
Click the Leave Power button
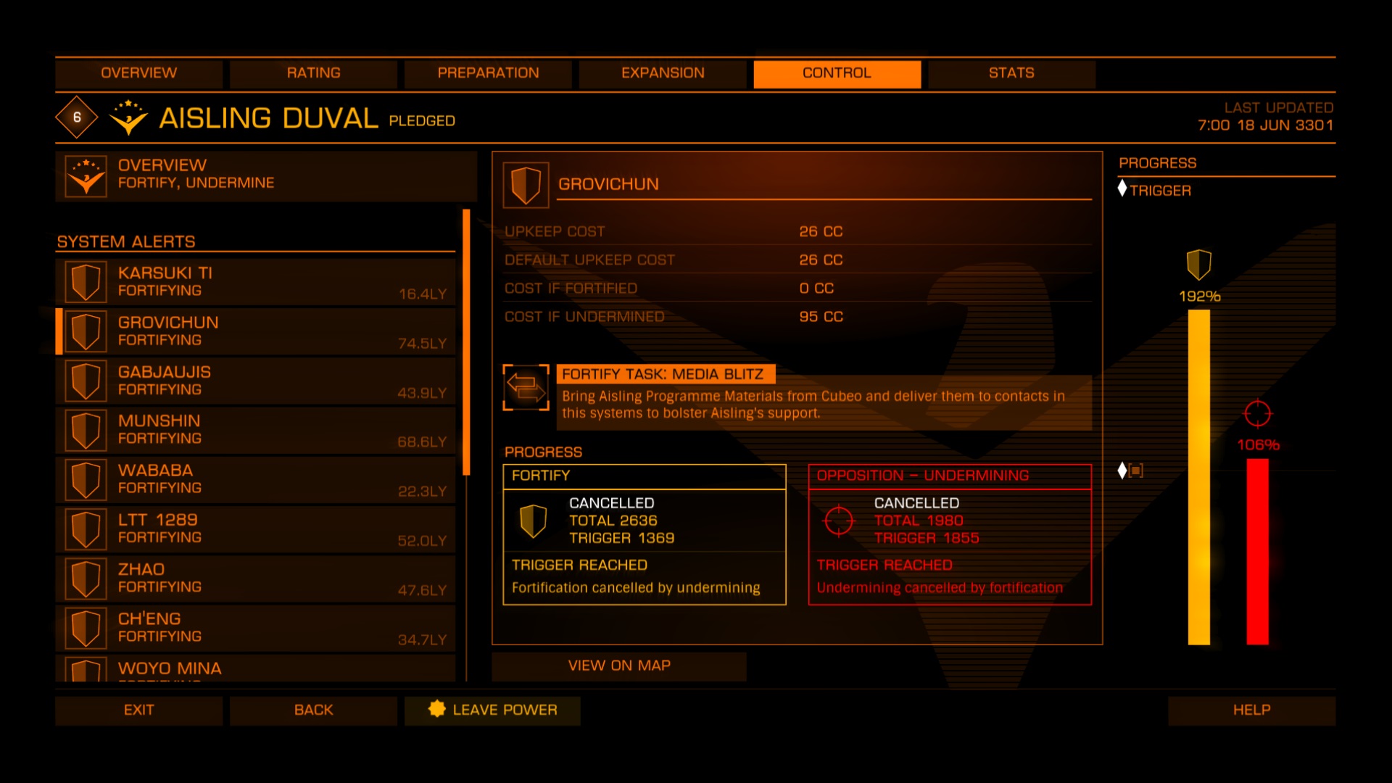click(492, 710)
